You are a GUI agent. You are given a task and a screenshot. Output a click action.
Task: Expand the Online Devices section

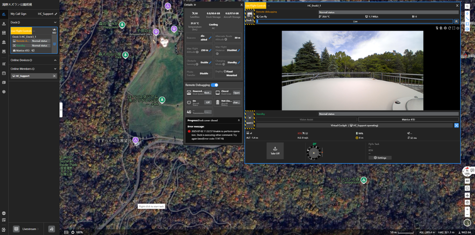[55, 60]
